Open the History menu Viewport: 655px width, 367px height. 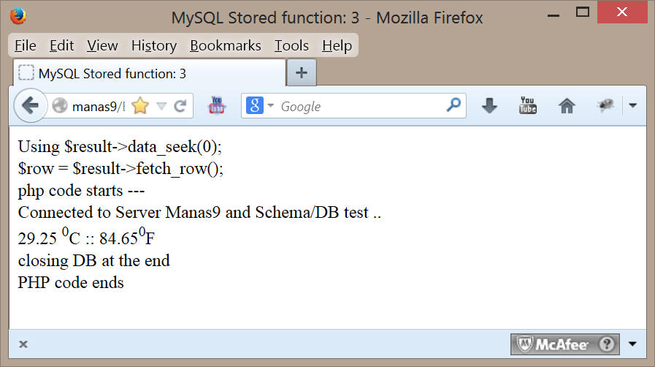coord(154,45)
